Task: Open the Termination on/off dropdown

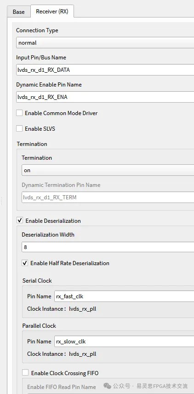Action: click(x=108, y=170)
